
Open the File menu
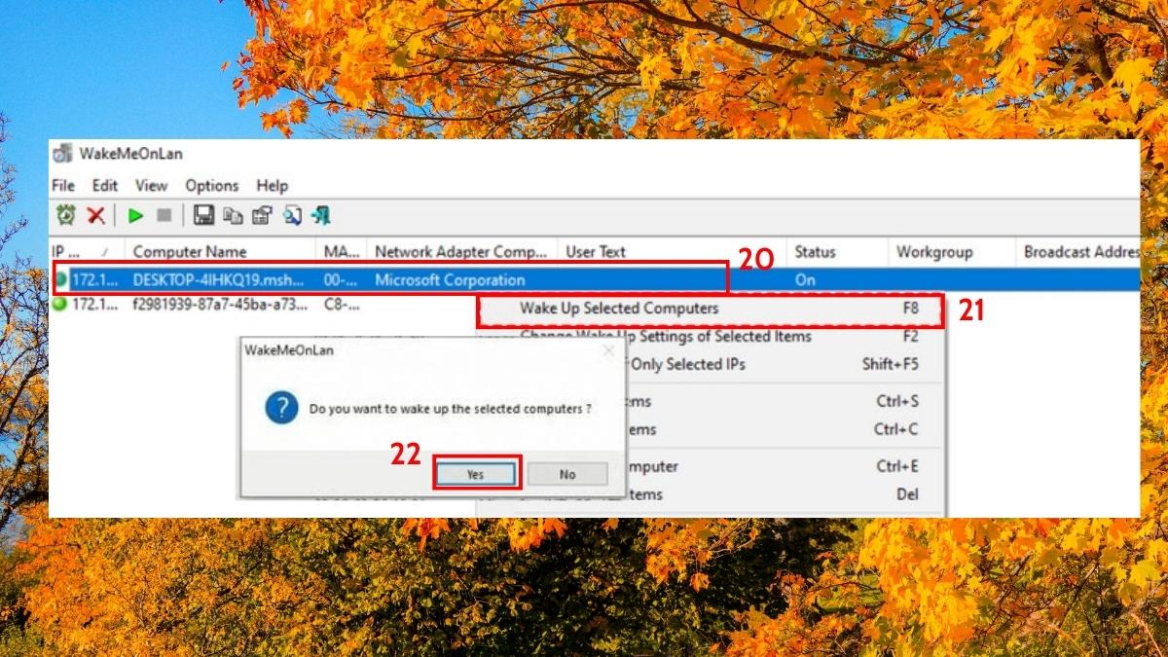coord(62,185)
